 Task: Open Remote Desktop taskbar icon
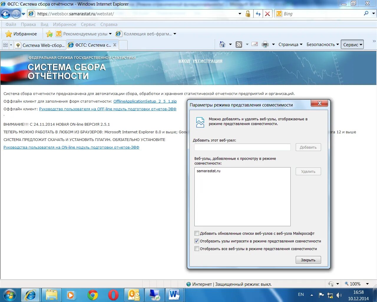155,295
